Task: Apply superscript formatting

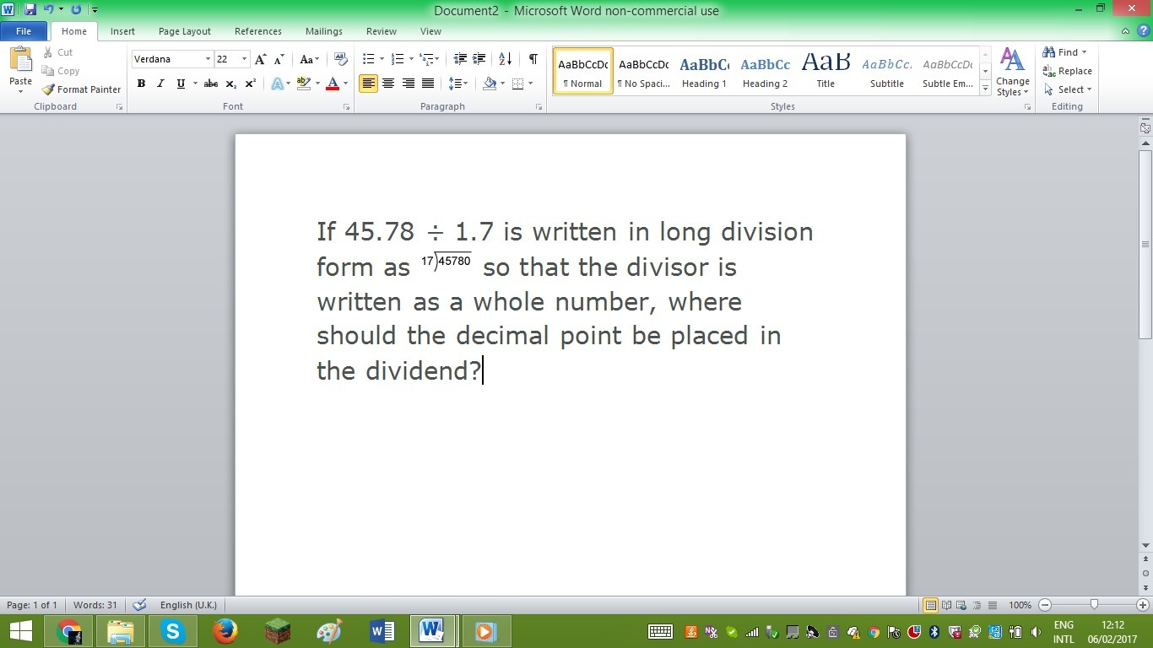Action: click(x=251, y=84)
